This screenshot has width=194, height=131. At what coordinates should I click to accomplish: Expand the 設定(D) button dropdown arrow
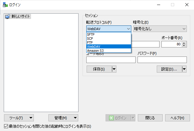[x=184, y=69]
